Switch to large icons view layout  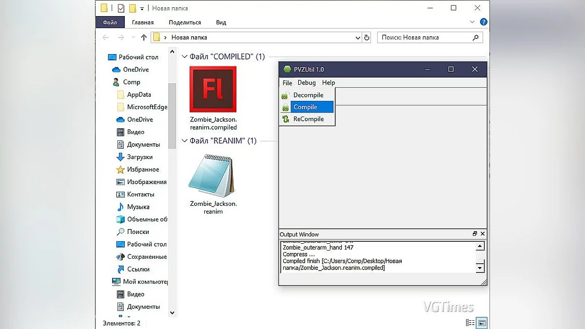point(482,323)
